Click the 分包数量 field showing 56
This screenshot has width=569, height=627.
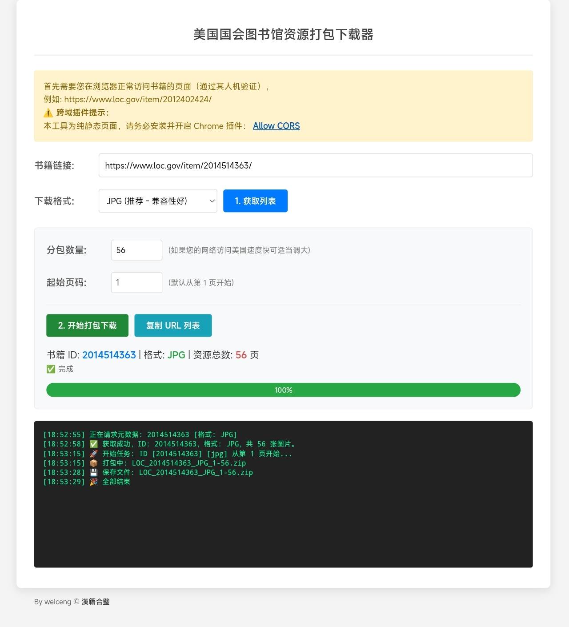(136, 250)
